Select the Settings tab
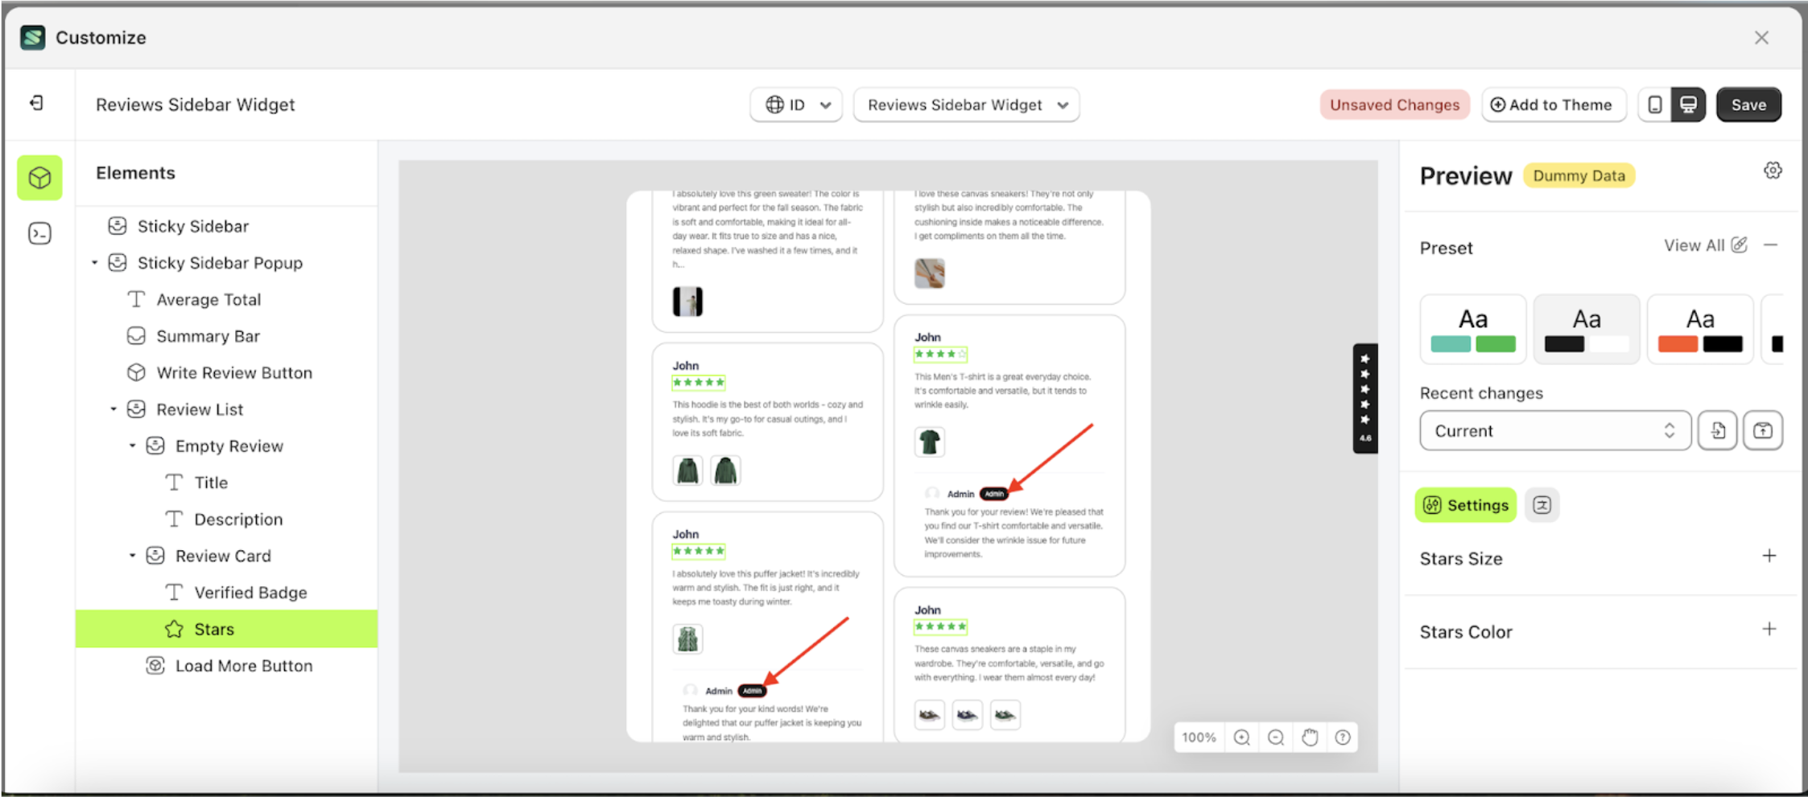Screen dimensions: 1808x801 click(1465, 505)
